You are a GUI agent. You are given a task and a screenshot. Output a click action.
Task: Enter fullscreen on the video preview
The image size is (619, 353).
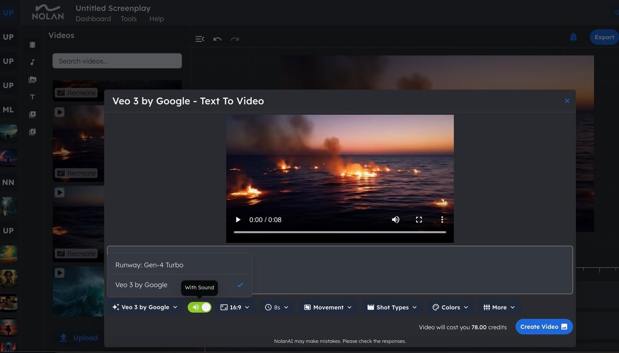tap(419, 220)
